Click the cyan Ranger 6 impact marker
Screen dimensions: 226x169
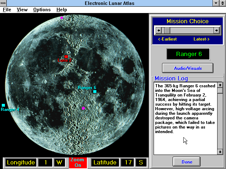coord(95,92)
